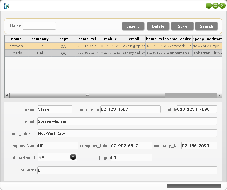Click the Save button
227x190 pixels.
(182, 26)
